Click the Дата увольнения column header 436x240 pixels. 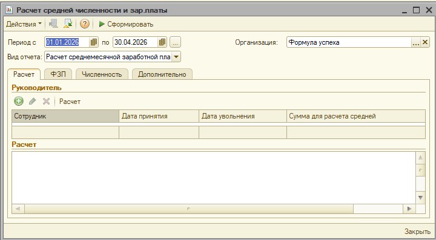[243, 116]
